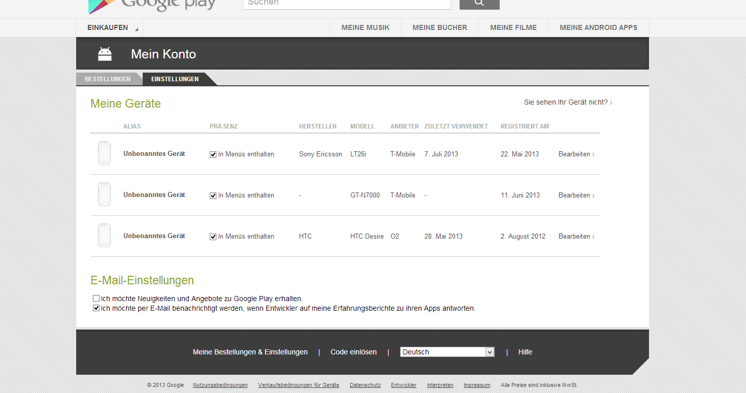Viewport: 746px width, 393px height.
Task: Click Bearbeiten for the HTC Desire device
Action: (576, 237)
